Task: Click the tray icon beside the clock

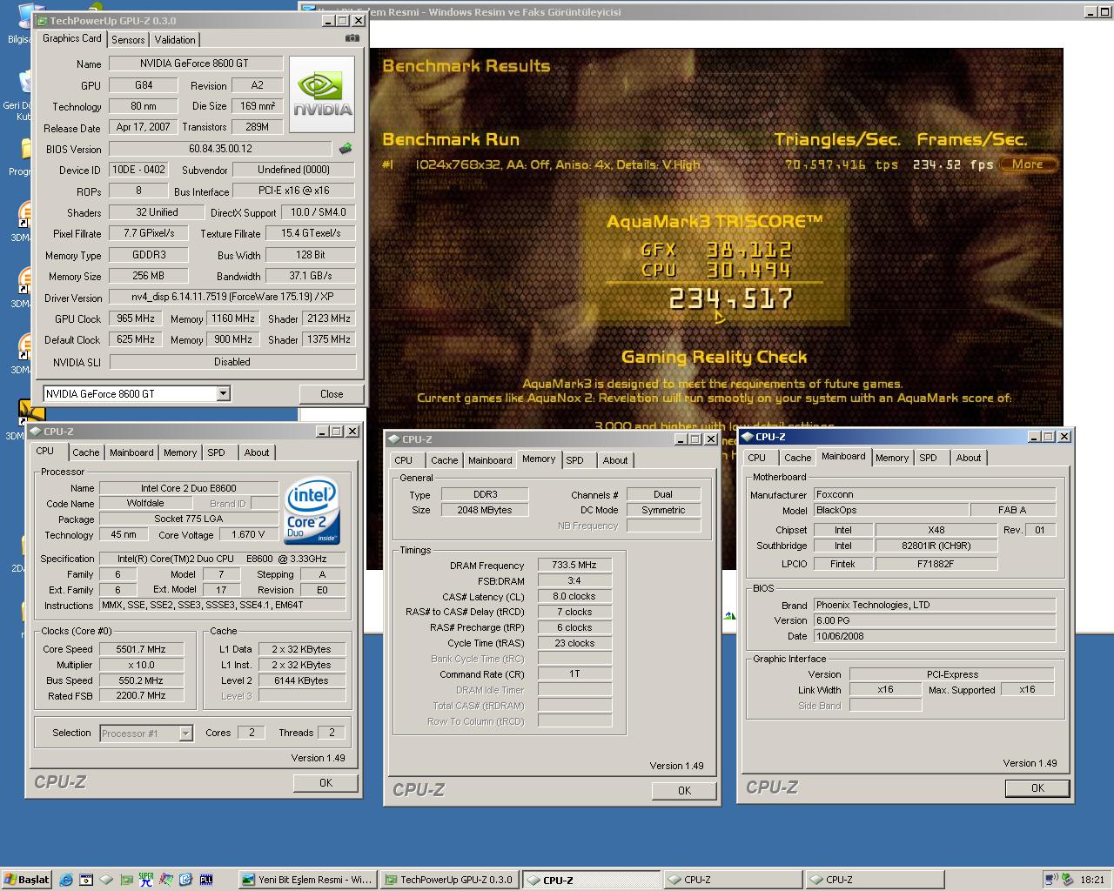Action: [x=1069, y=880]
